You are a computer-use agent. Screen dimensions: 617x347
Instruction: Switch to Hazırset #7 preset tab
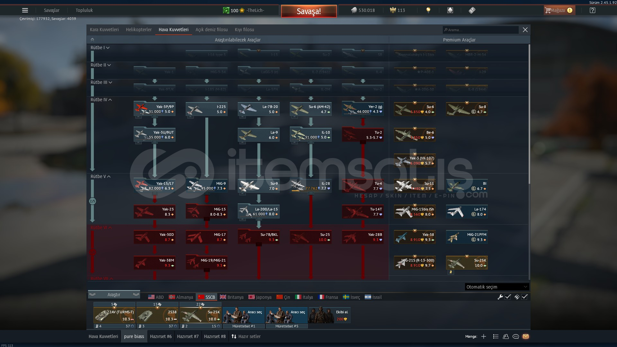(188, 336)
